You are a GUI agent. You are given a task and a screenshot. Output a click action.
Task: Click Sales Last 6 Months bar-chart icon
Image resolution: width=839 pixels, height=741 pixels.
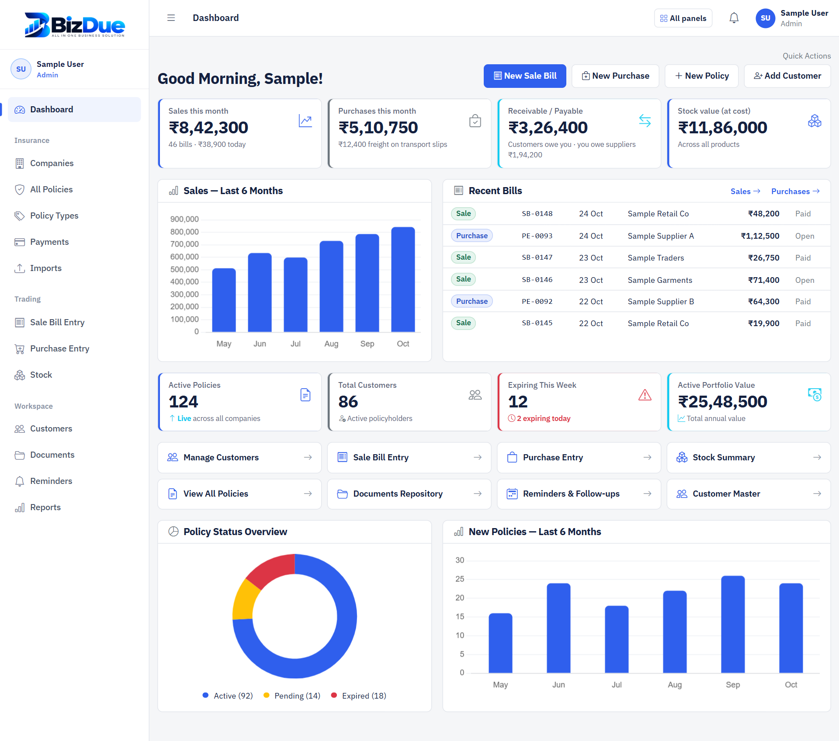point(173,191)
